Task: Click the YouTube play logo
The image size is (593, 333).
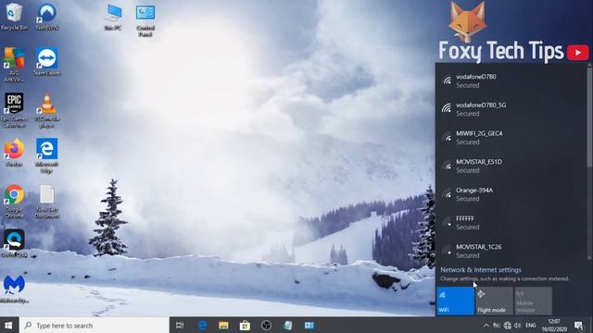Action: pyautogui.click(x=577, y=53)
